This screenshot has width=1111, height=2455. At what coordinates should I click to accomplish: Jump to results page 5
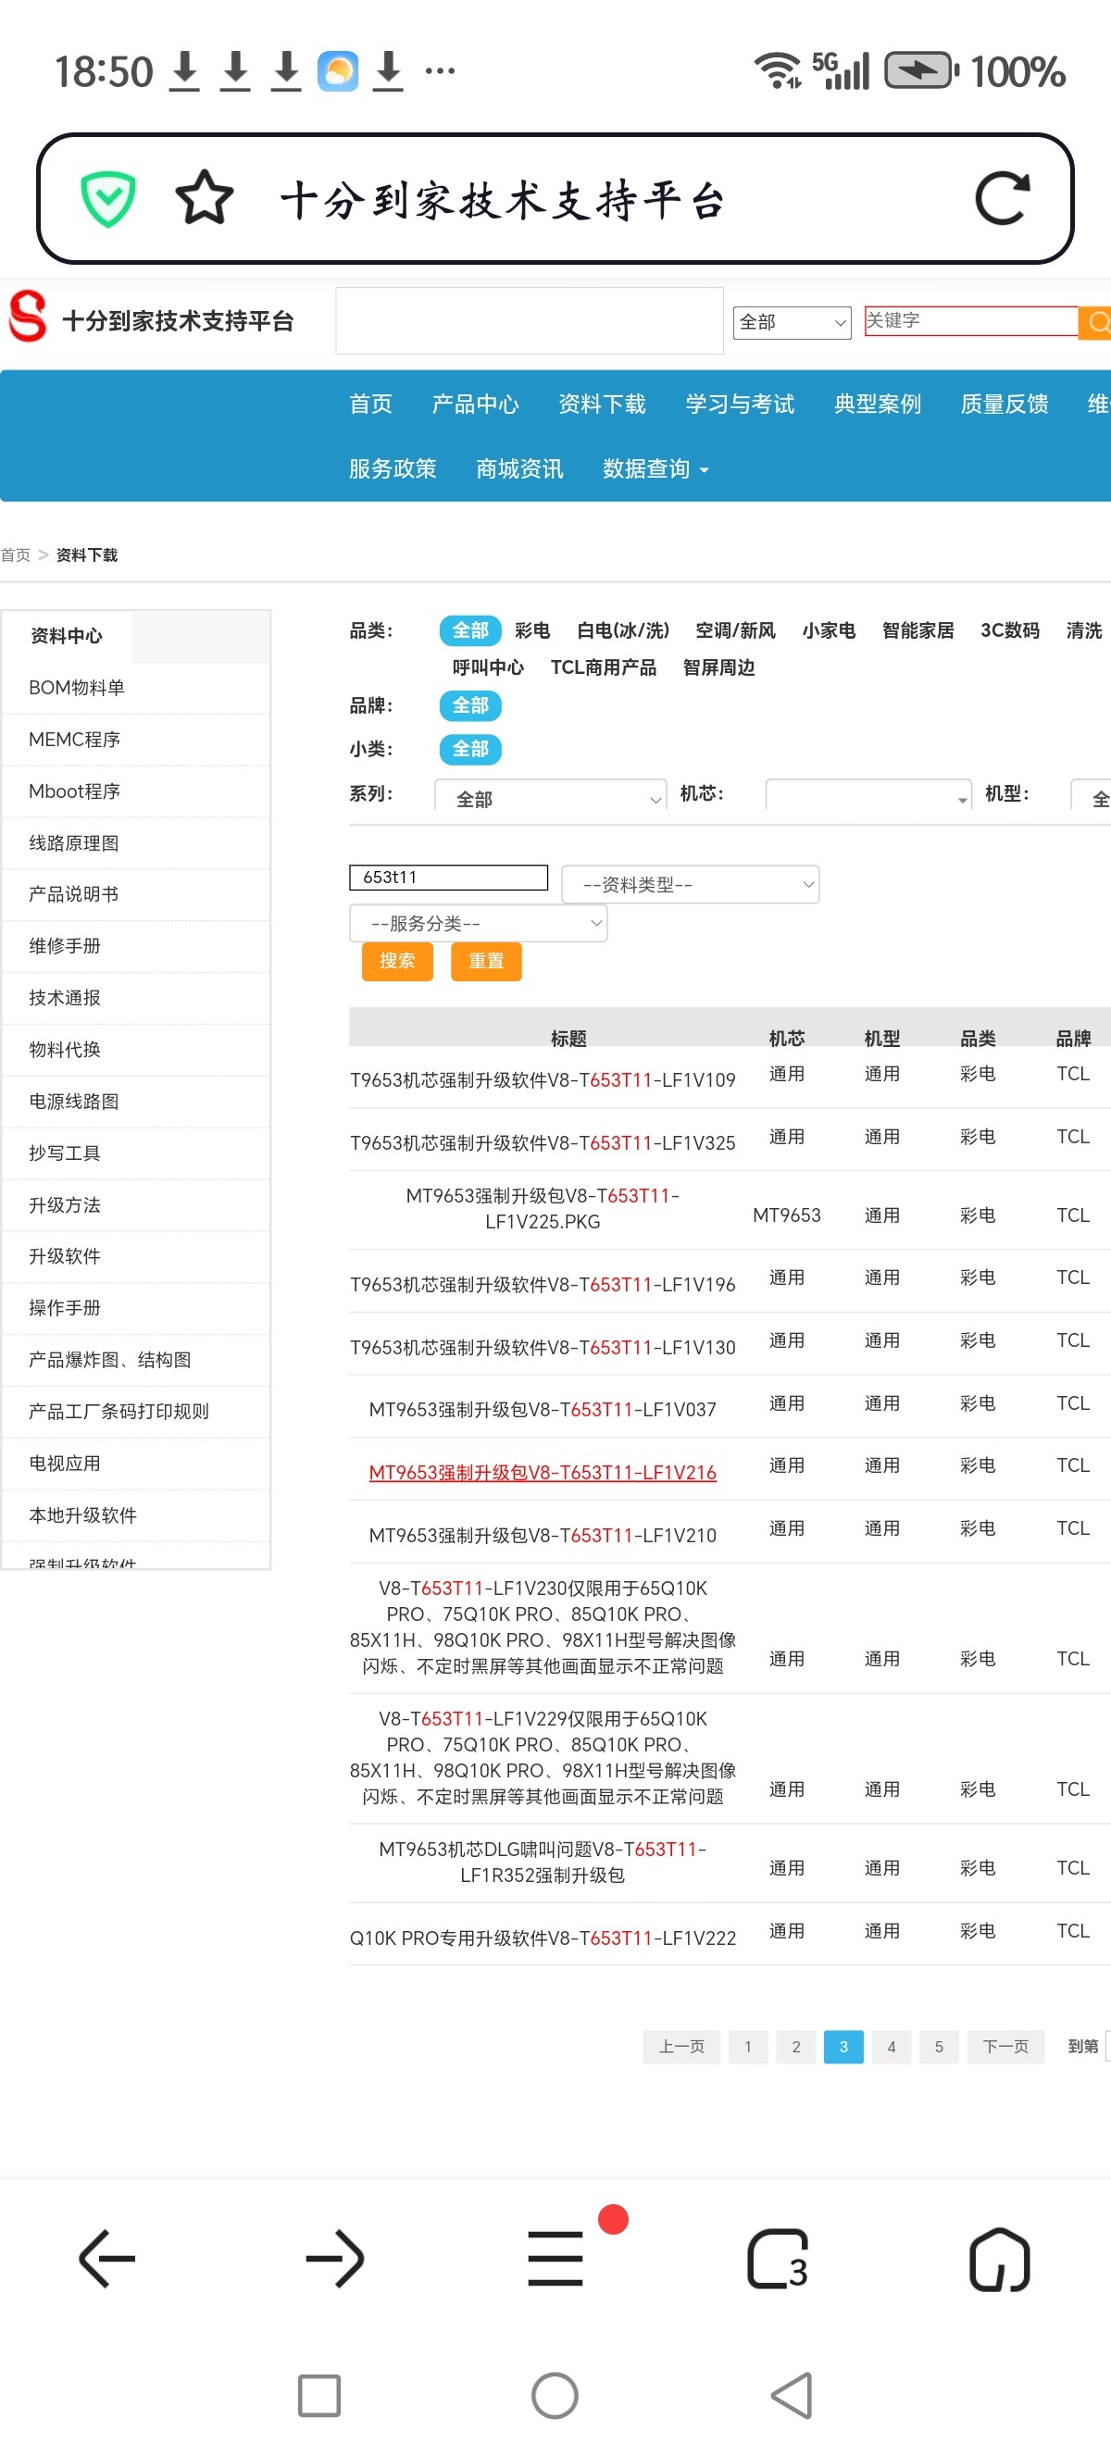[x=939, y=2046]
